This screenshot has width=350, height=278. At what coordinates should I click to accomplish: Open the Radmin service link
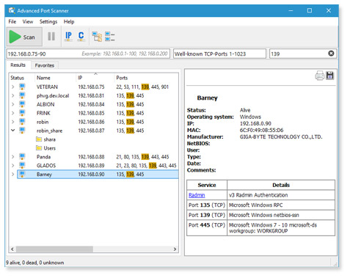(197, 195)
